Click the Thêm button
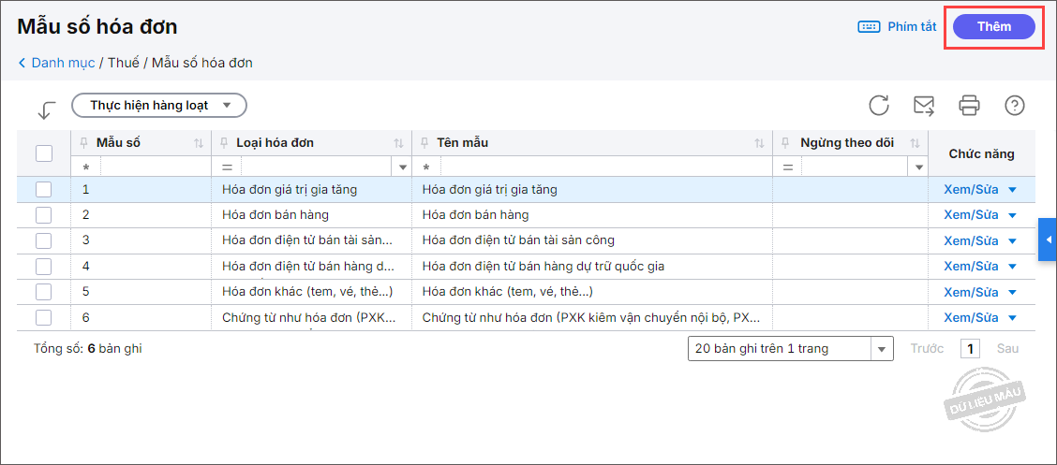Screen dimensions: 1057x465 pyautogui.click(x=994, y=26)
